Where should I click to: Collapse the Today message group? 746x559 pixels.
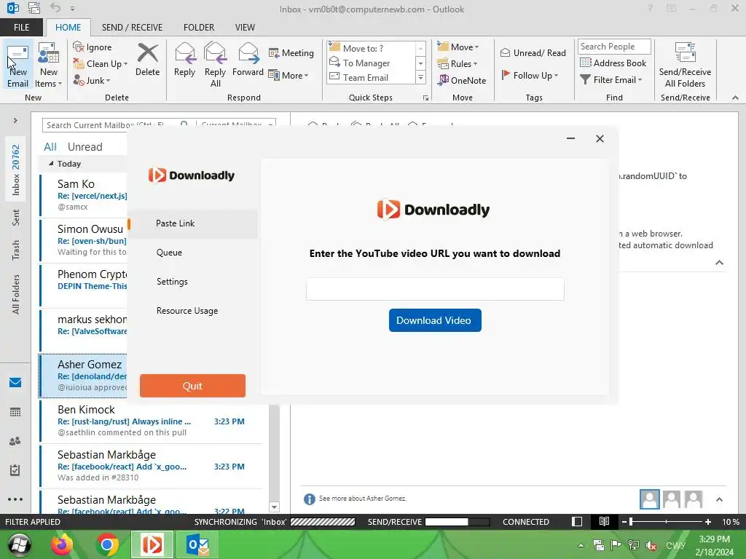(51, 163)
